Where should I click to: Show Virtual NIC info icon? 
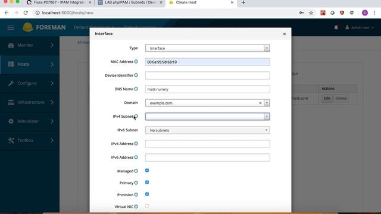click(136, 206)
